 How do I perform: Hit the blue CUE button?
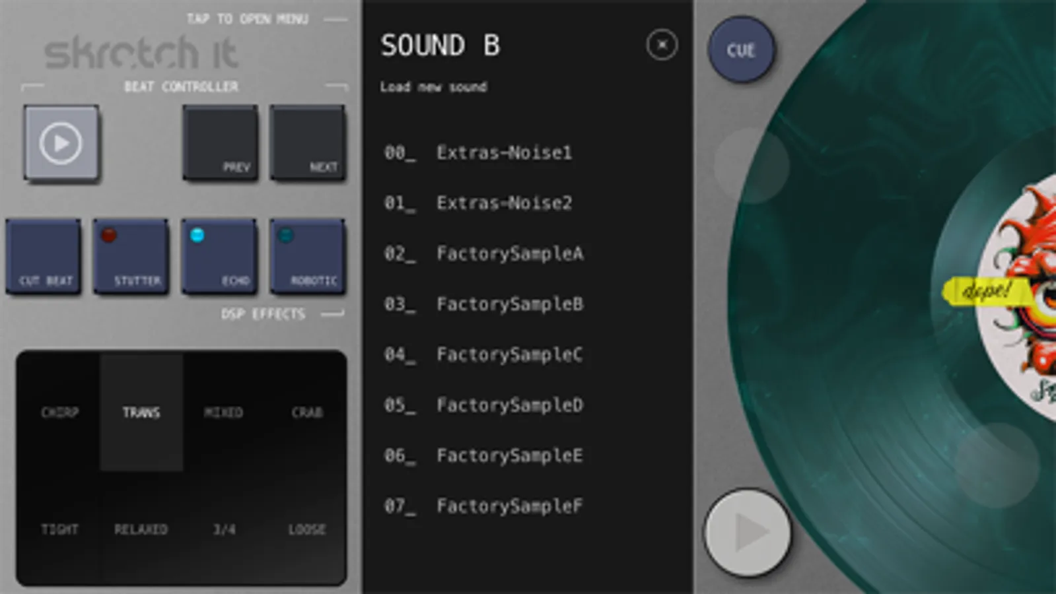pyautogui.click(x=741, y=50)
